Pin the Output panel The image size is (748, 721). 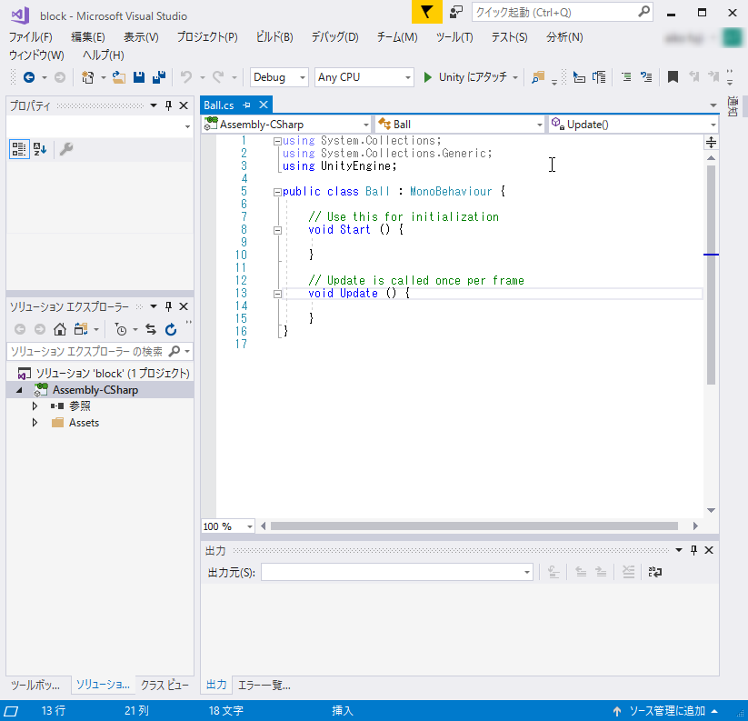click(693, 550)
